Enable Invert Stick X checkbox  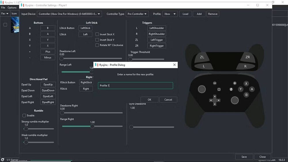pyautogui.click(x=97, y=34)
